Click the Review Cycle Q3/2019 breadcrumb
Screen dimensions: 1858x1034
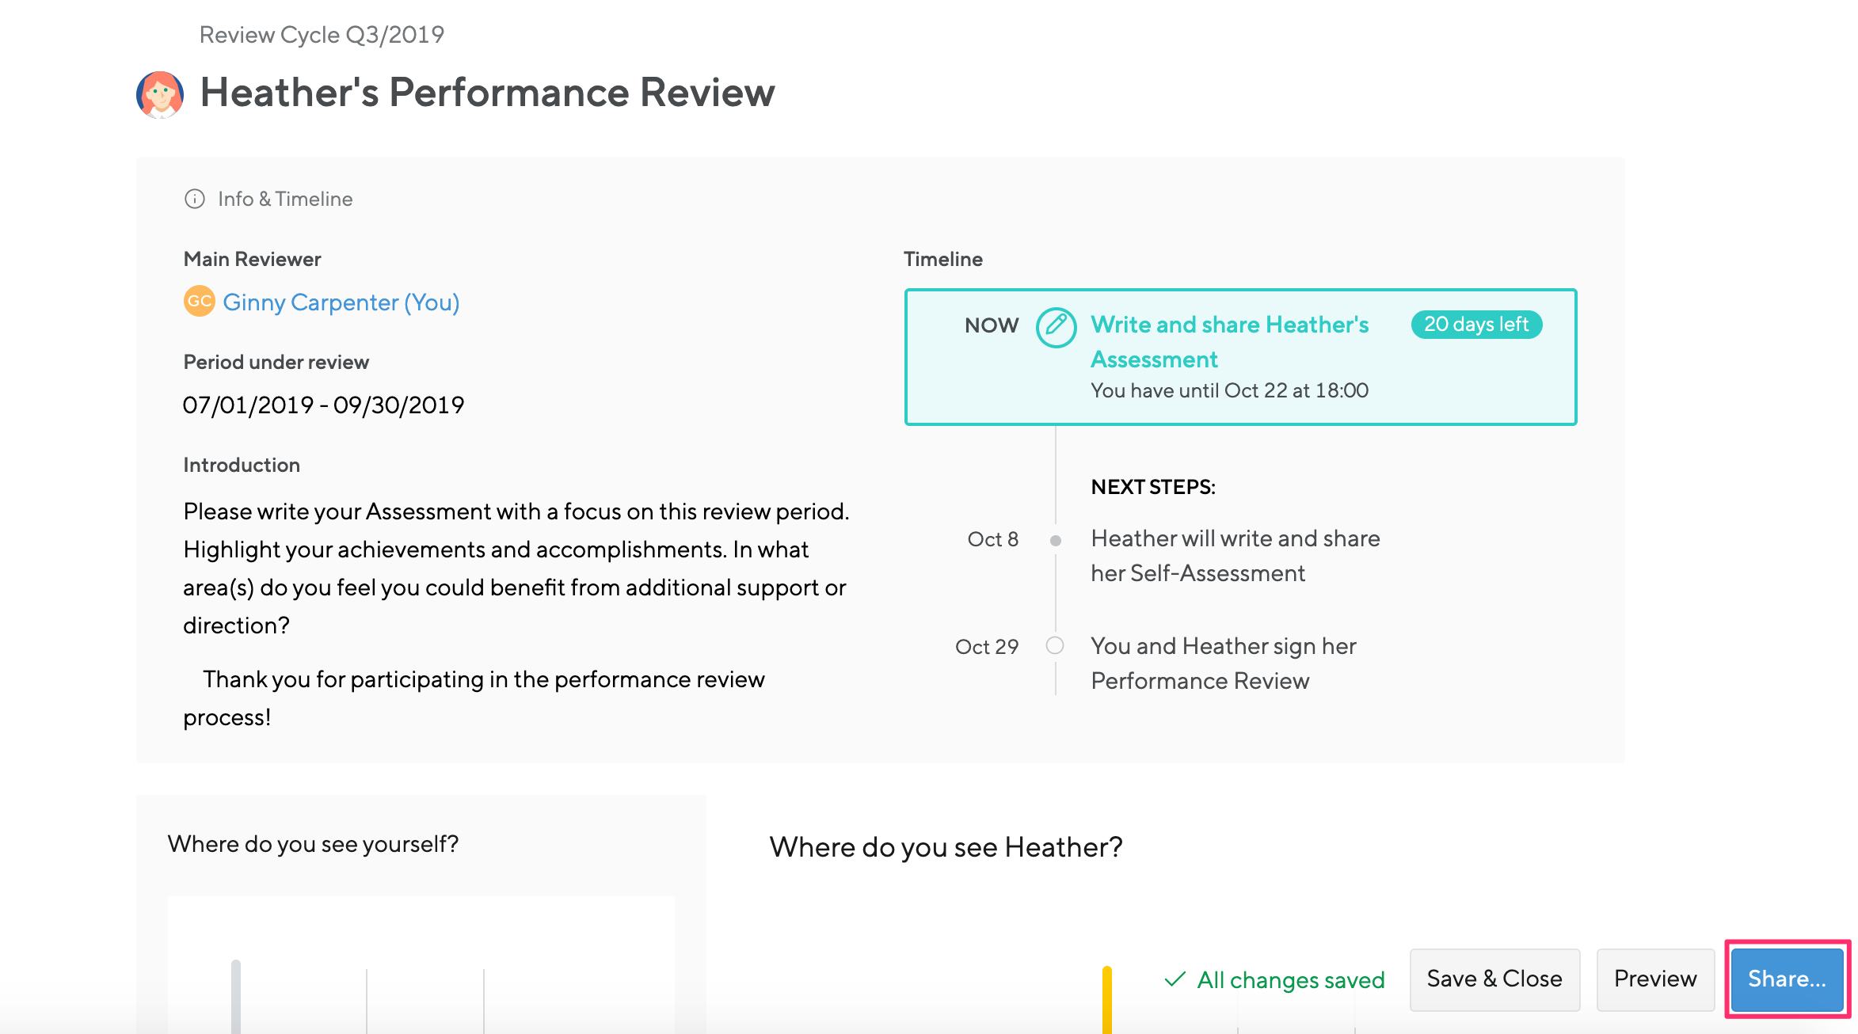pos(322,35)
